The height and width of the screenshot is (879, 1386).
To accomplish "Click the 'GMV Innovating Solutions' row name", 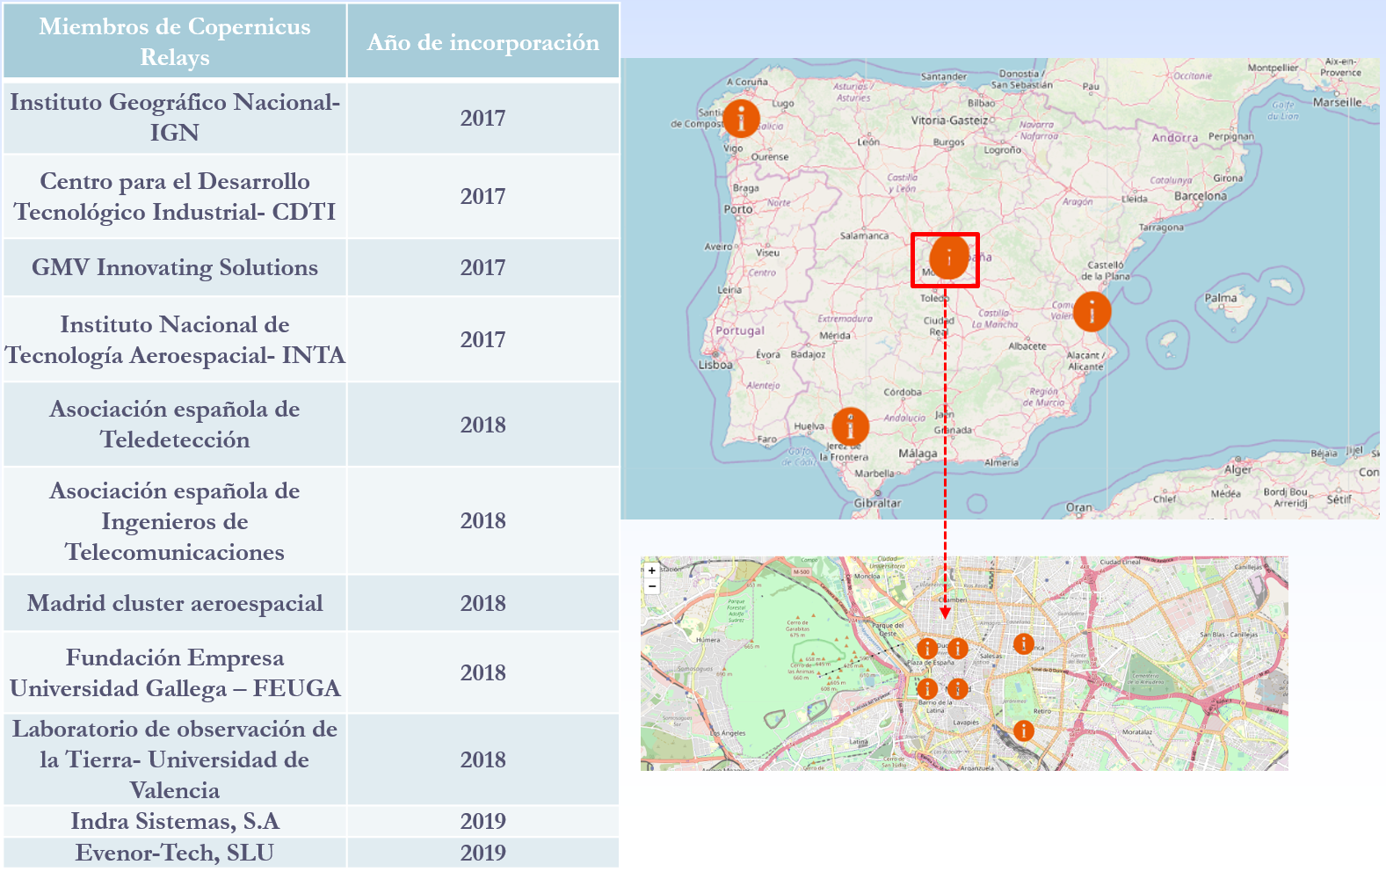I will click(175, 267).
